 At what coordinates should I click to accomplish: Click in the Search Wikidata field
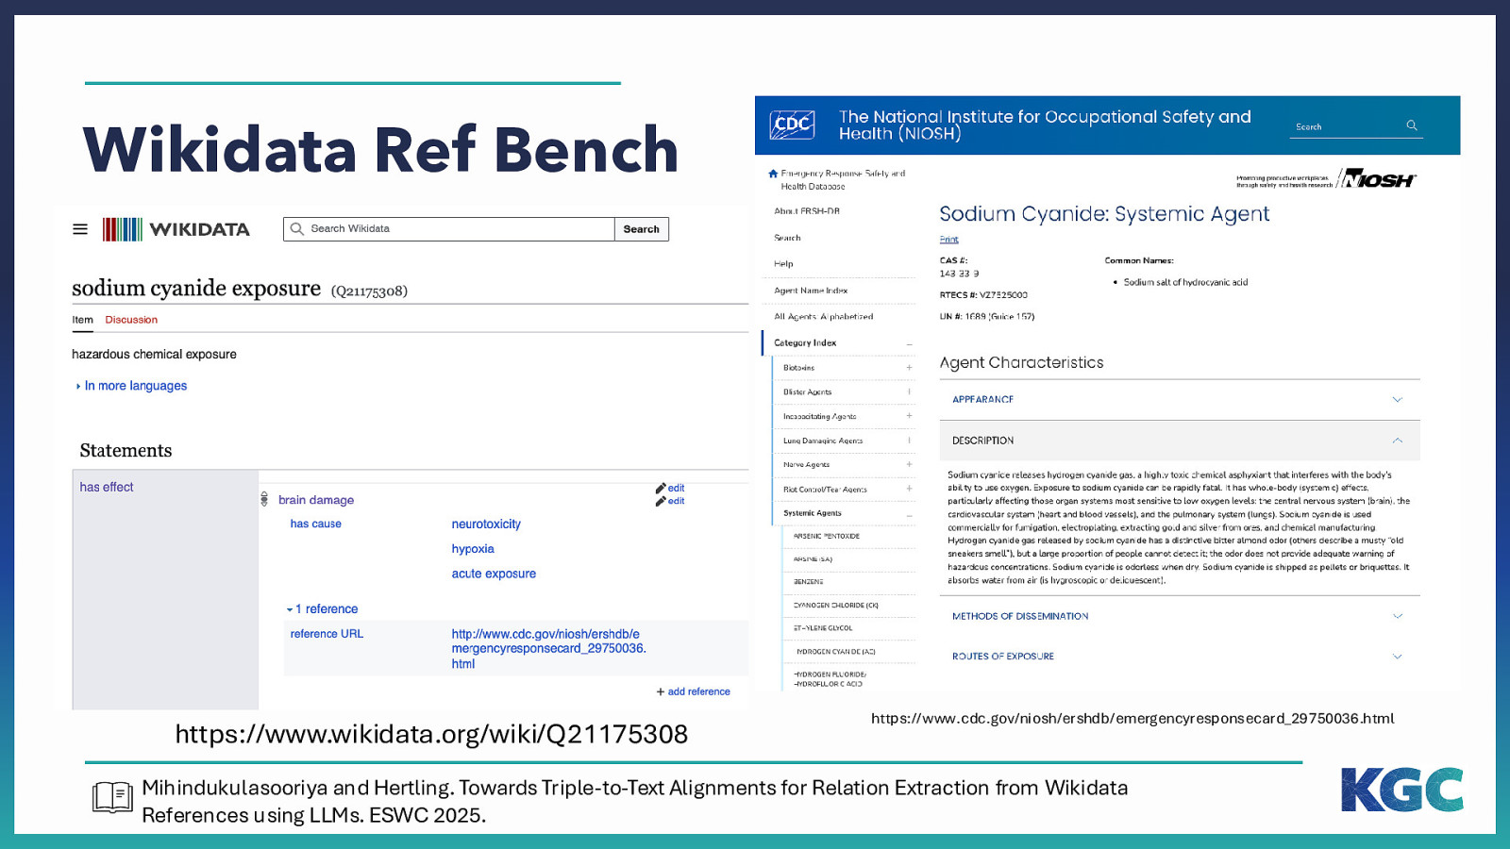click(449, 229)
